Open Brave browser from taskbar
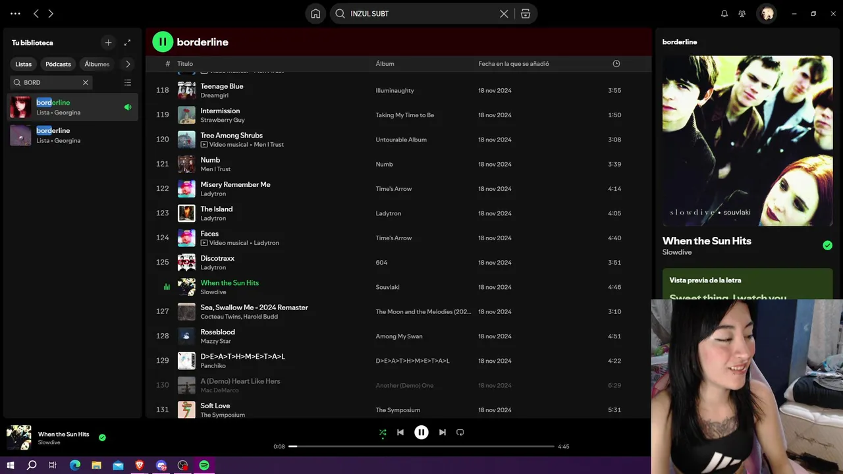The height and width of the screenshot is (474, 843). coord(140,465)
